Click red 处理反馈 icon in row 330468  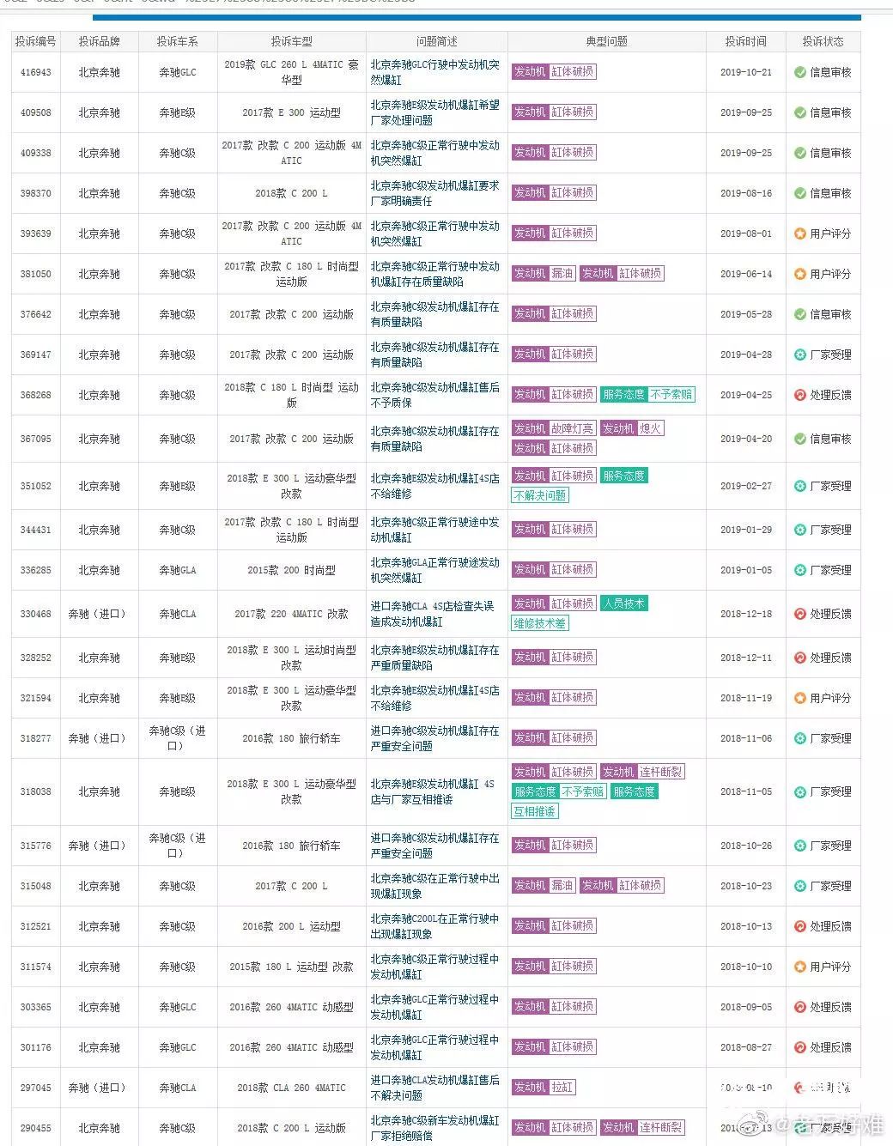799,614
